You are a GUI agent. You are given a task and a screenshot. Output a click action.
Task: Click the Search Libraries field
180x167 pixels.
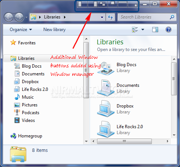pyautogui.click(x=147, y=17)
